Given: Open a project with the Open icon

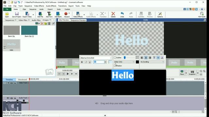Looking at the screenshot, I should pos(7,15).
